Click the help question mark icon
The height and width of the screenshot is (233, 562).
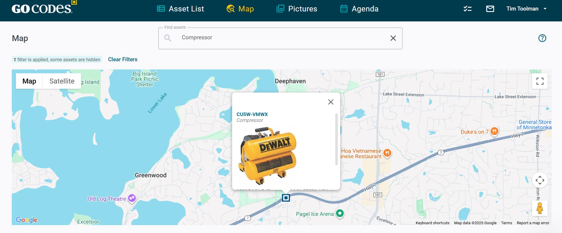(x=542, y=38)
